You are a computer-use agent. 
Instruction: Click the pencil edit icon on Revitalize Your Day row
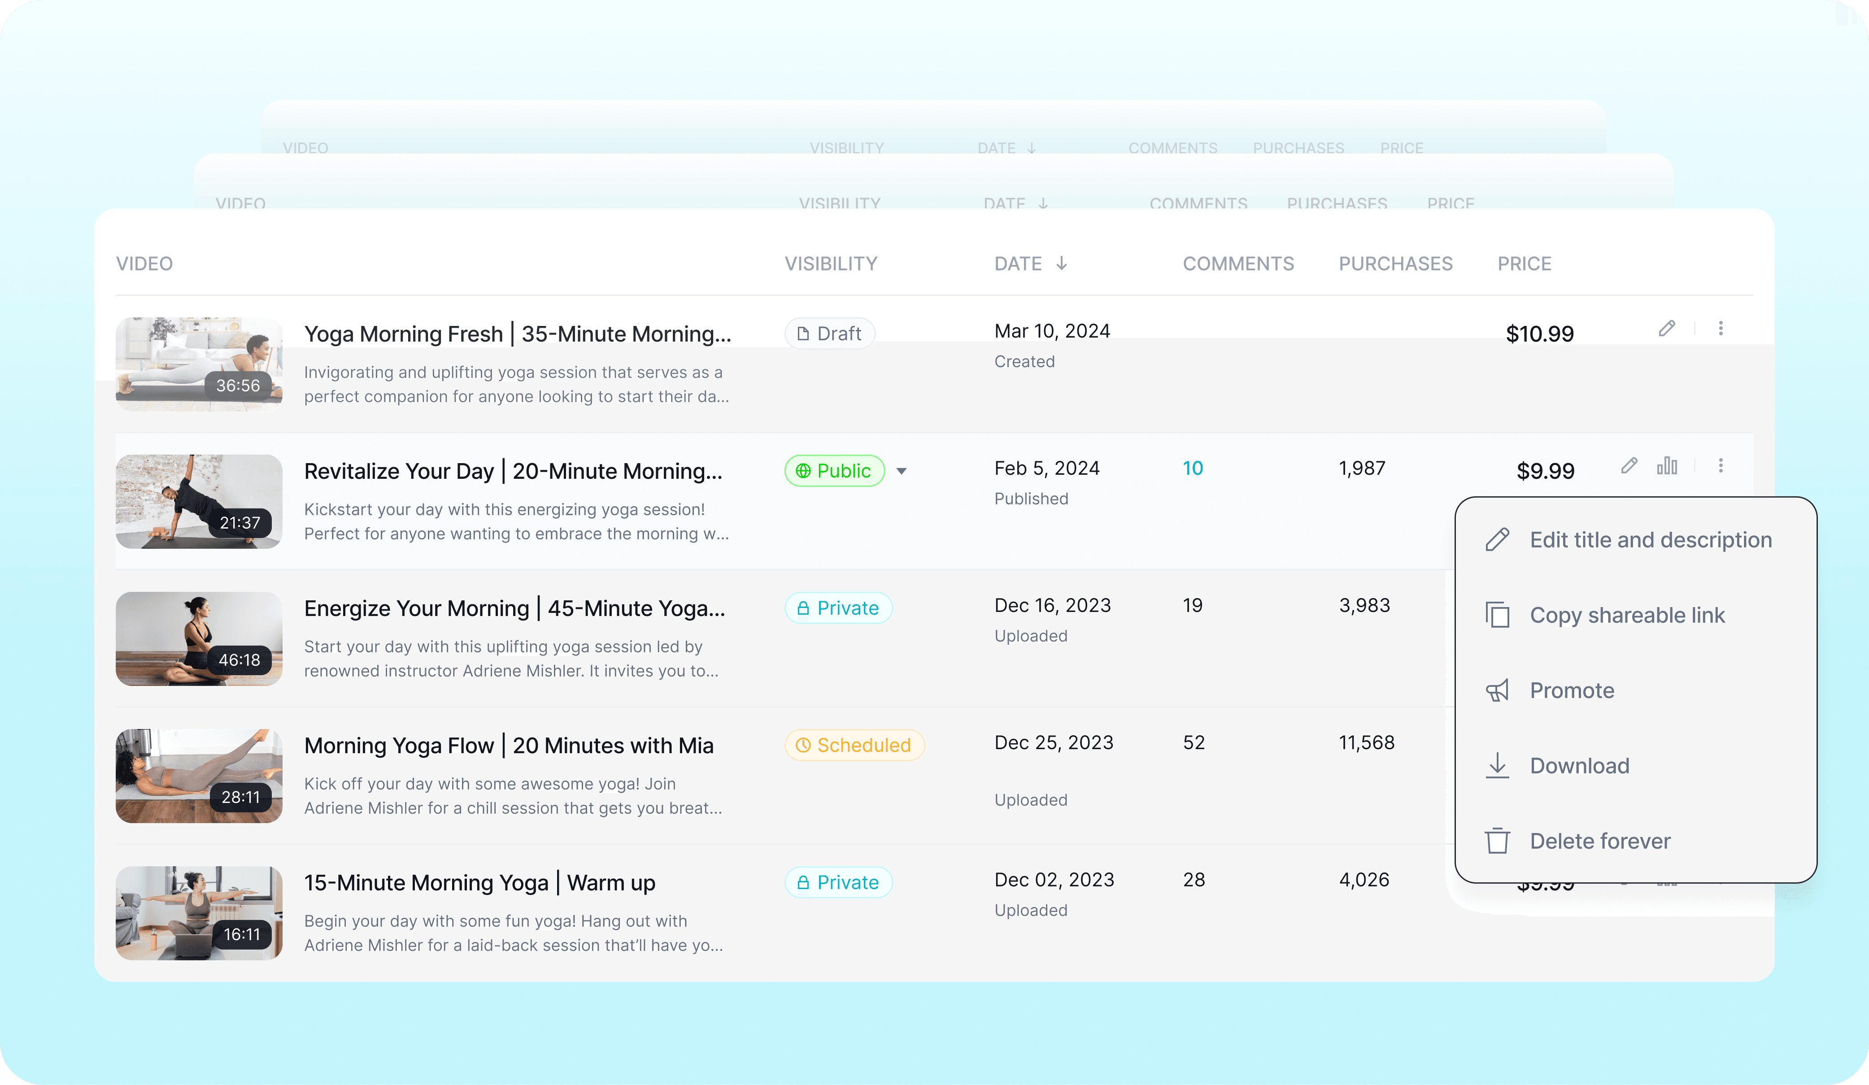[1629, 466]
